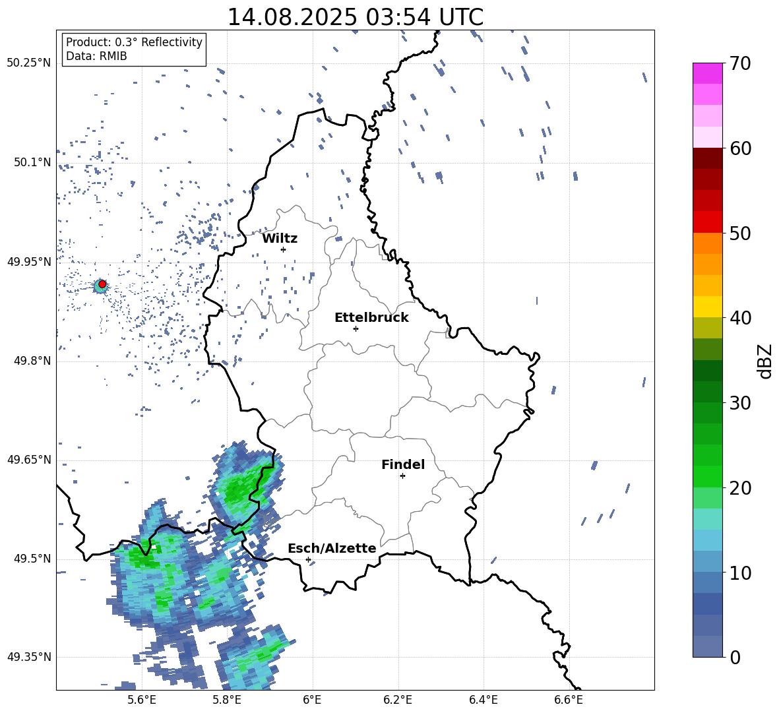This screenshot has width=781, height=713.
Task: Click the 20 tick label on colorbar
Action: click(740, 488)
